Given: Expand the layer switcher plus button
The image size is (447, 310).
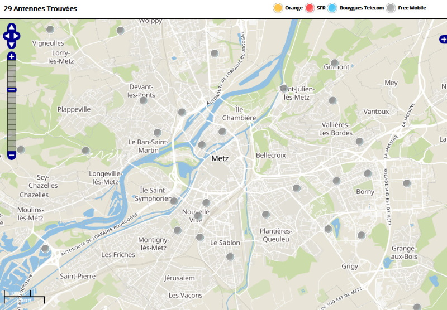Looking at the screenshot, I should 444,39.
